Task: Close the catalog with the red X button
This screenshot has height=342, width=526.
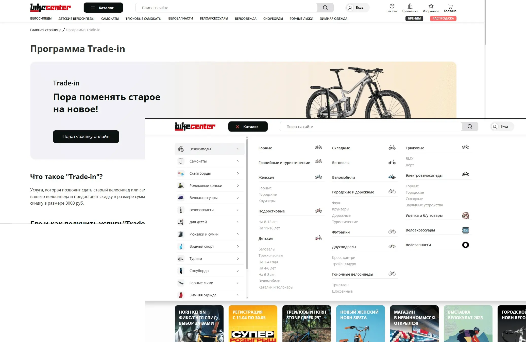Action: pyautogui.click(x=237, y=127)
